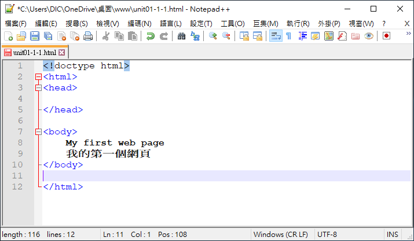Image resolution: width=414 pixels, height=241 pixels.
Task: Close the unit01-1-1.html tab
Action: pos(62,52)
